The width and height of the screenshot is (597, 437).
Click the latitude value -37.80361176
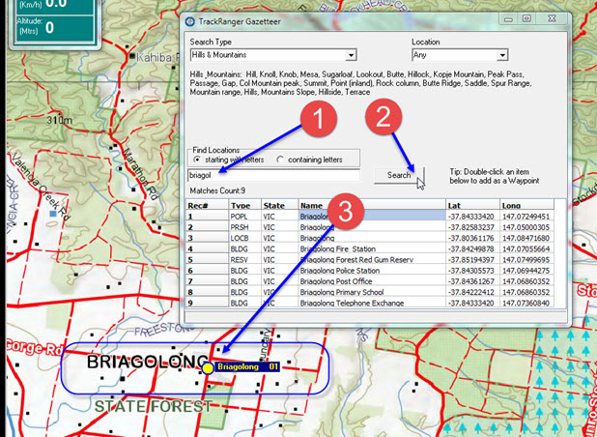point(471,238)
